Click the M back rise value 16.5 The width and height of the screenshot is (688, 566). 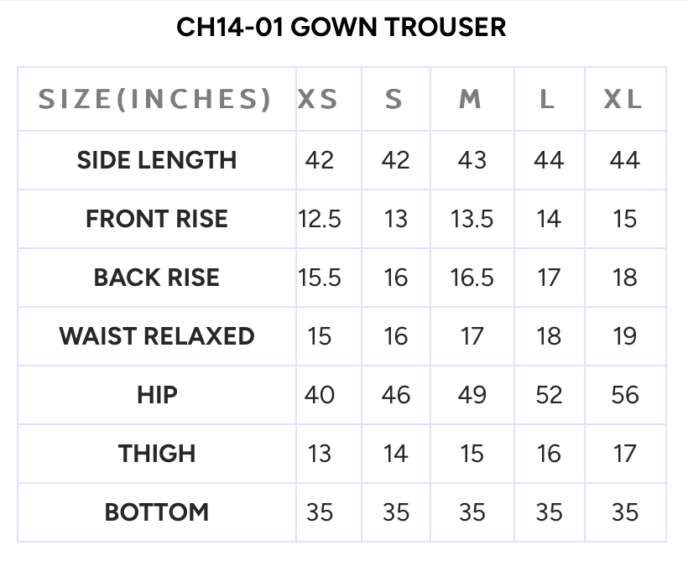pos(472,278)
